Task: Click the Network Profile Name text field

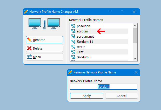Action: (104, 86)
